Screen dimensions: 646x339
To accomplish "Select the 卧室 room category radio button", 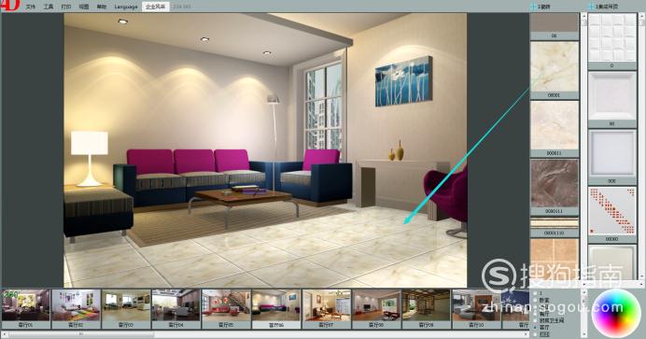I will [535, 301].
